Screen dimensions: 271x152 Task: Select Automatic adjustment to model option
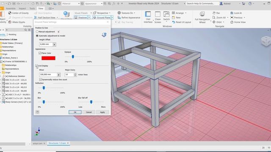click(37, 35)
